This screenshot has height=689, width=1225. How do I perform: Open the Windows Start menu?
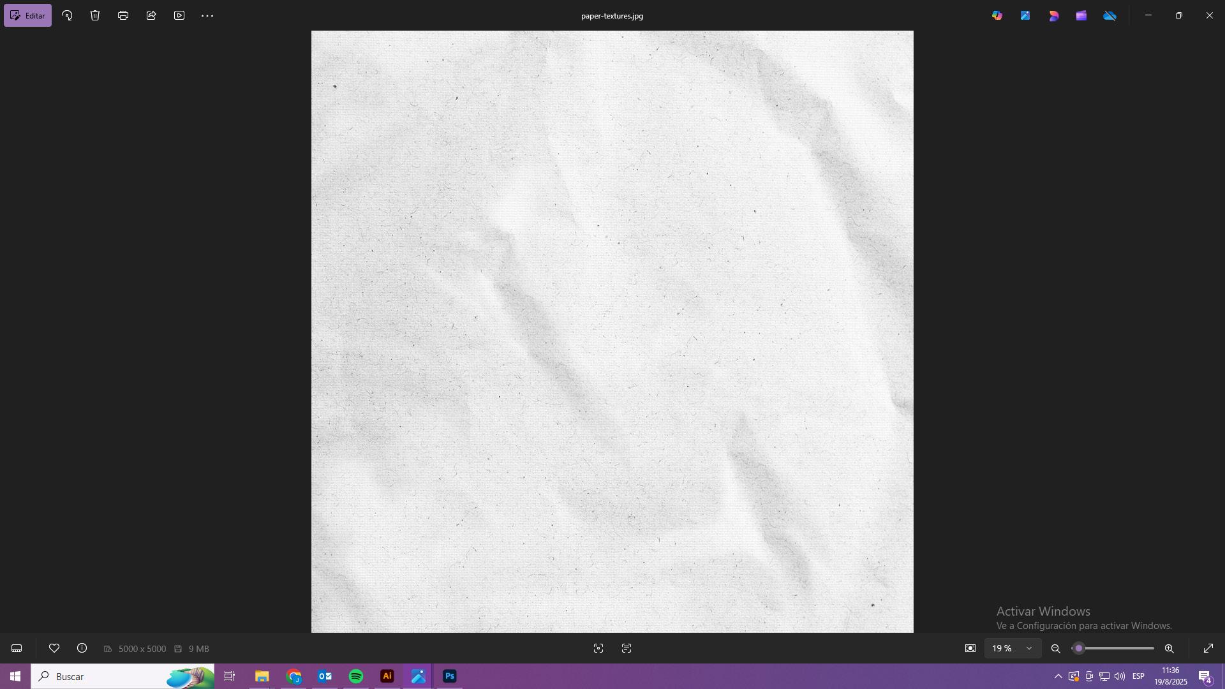coord(15,676)
